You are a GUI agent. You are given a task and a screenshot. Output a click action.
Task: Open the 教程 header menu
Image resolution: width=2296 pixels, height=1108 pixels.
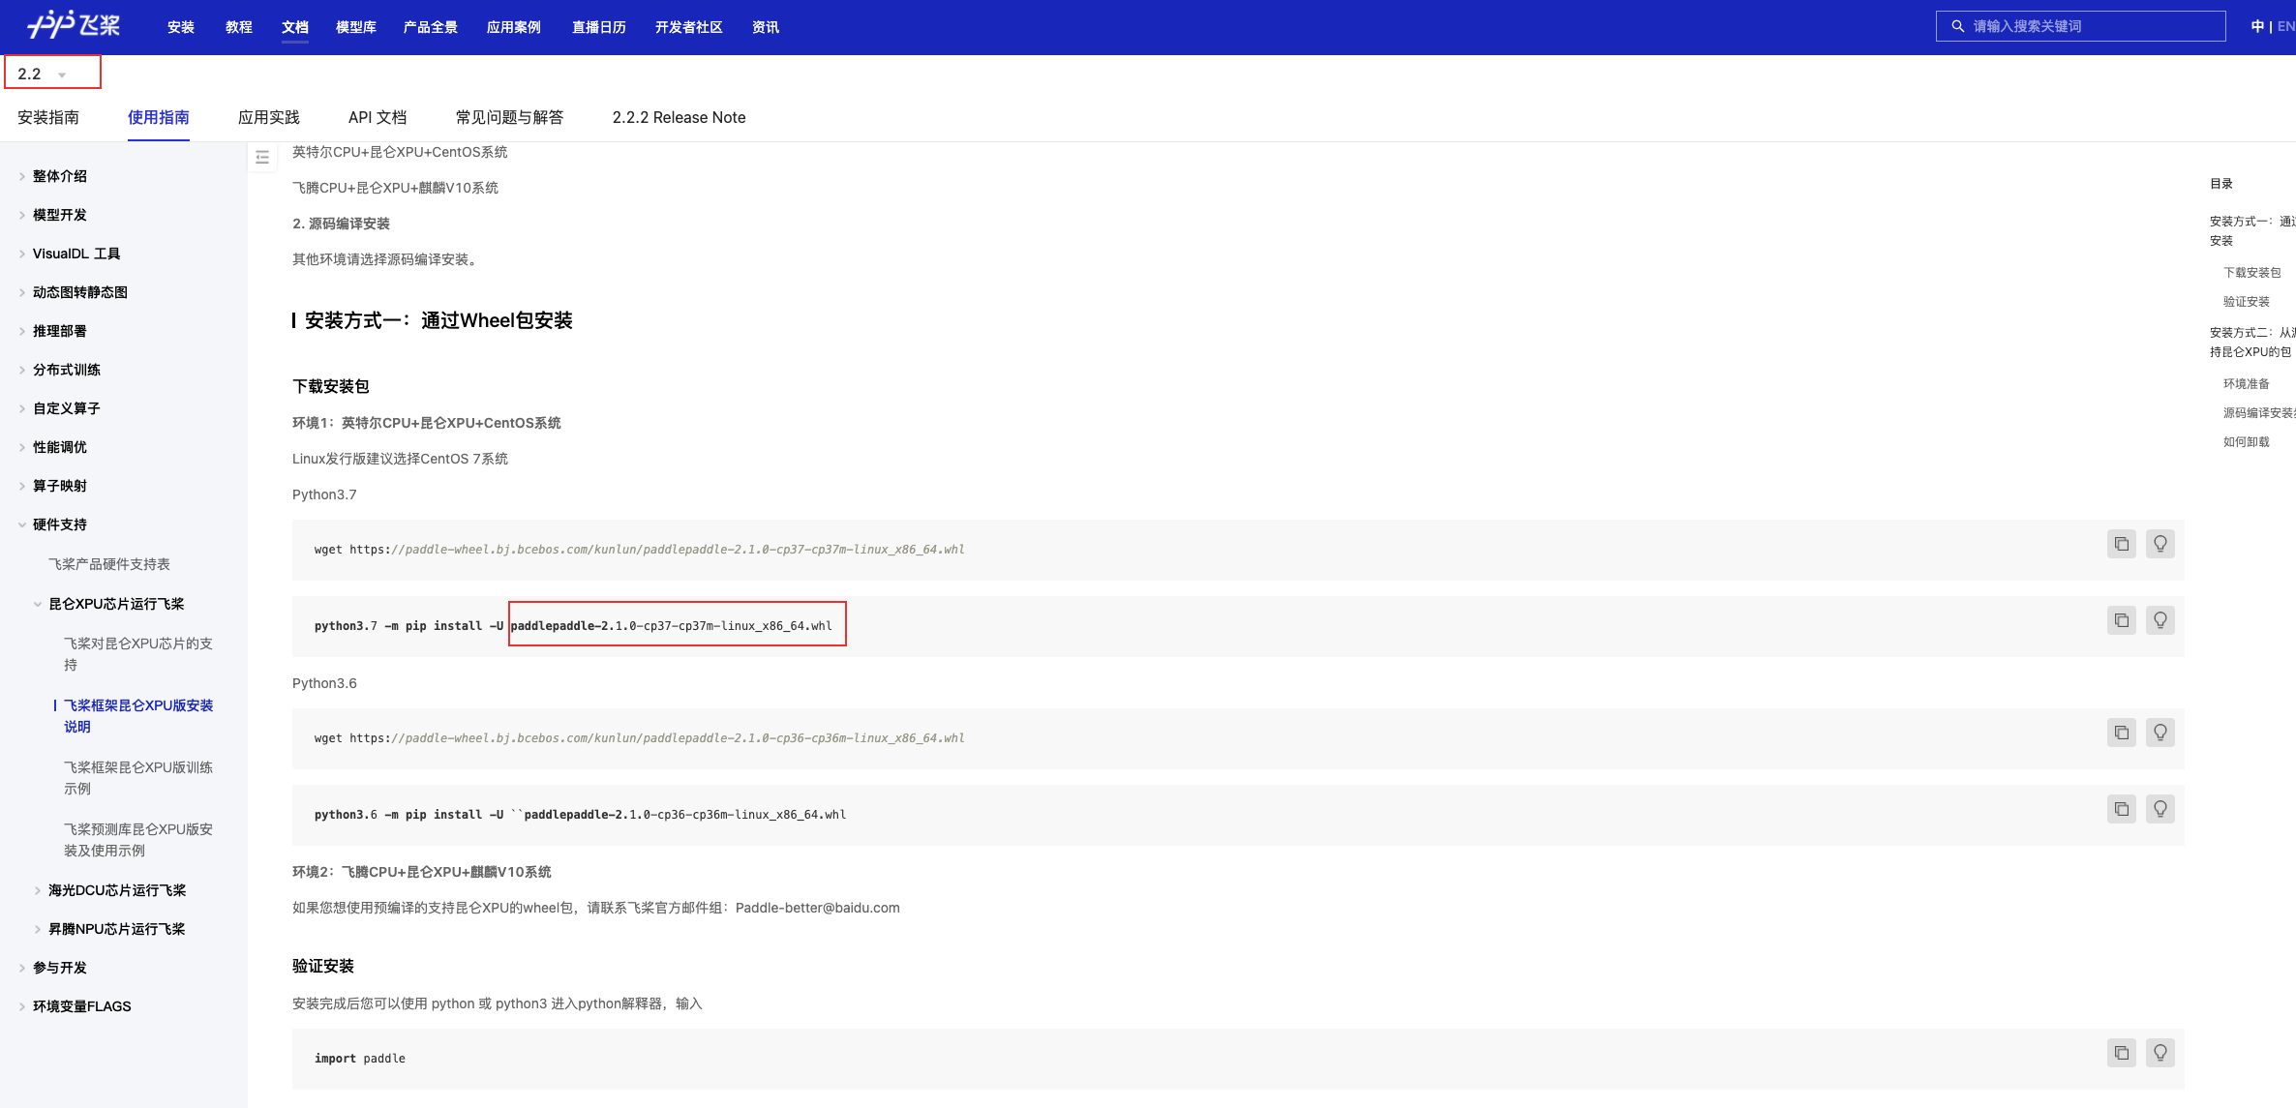tap(239, 27)
